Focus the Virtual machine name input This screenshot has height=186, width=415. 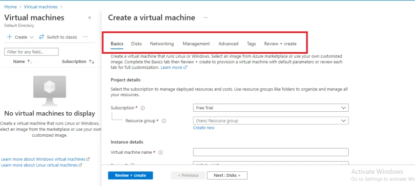click(271, 152)
